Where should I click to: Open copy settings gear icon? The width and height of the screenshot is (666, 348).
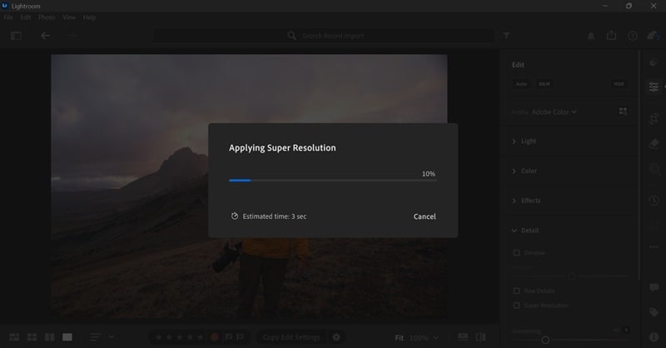tap(336, 337)
